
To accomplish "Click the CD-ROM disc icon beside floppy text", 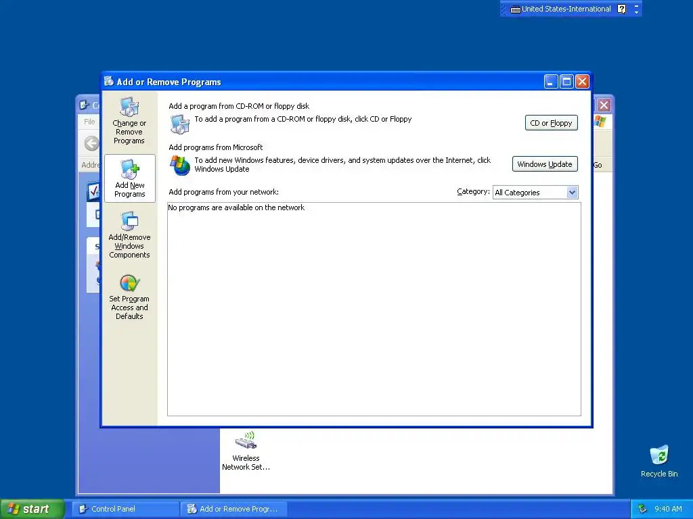I will tap(179, 124).
